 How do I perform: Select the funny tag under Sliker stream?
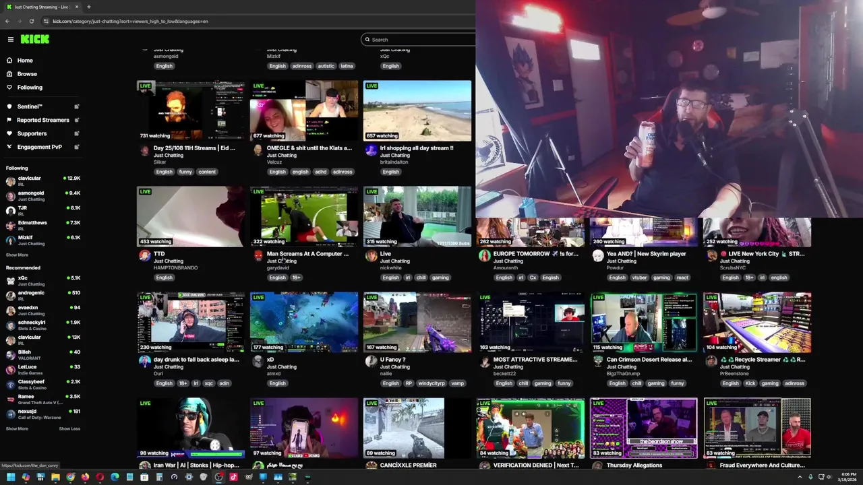tap(185, 172)
